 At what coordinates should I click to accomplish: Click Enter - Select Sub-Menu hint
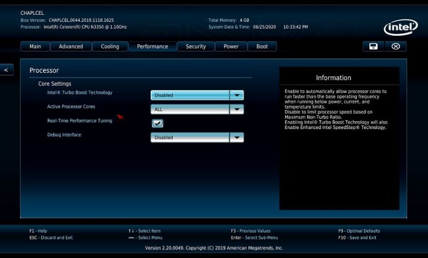coord(255,238)
